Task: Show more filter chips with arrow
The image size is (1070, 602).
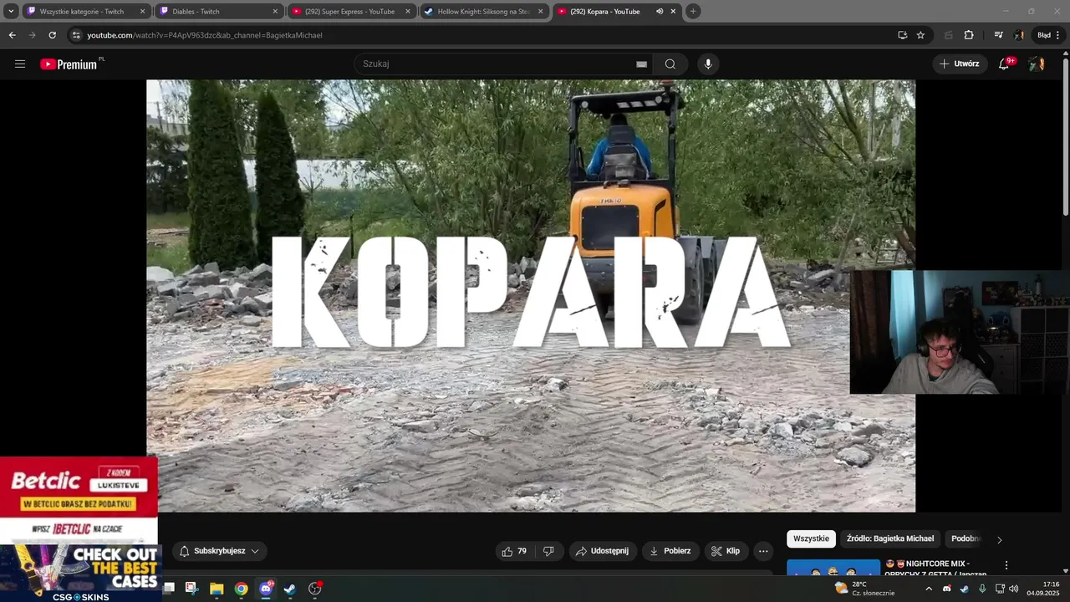Action: click(999, 539)
